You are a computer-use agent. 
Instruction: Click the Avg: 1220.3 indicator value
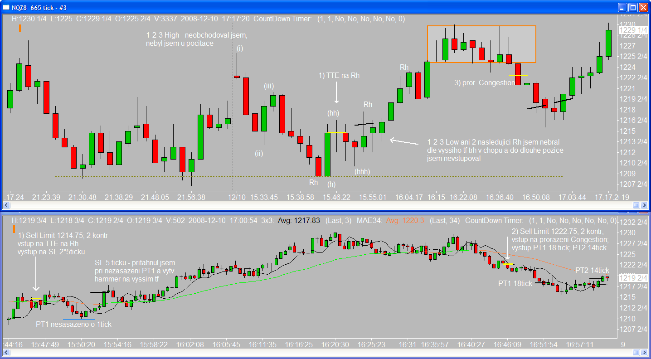click(x=405, y=221)
